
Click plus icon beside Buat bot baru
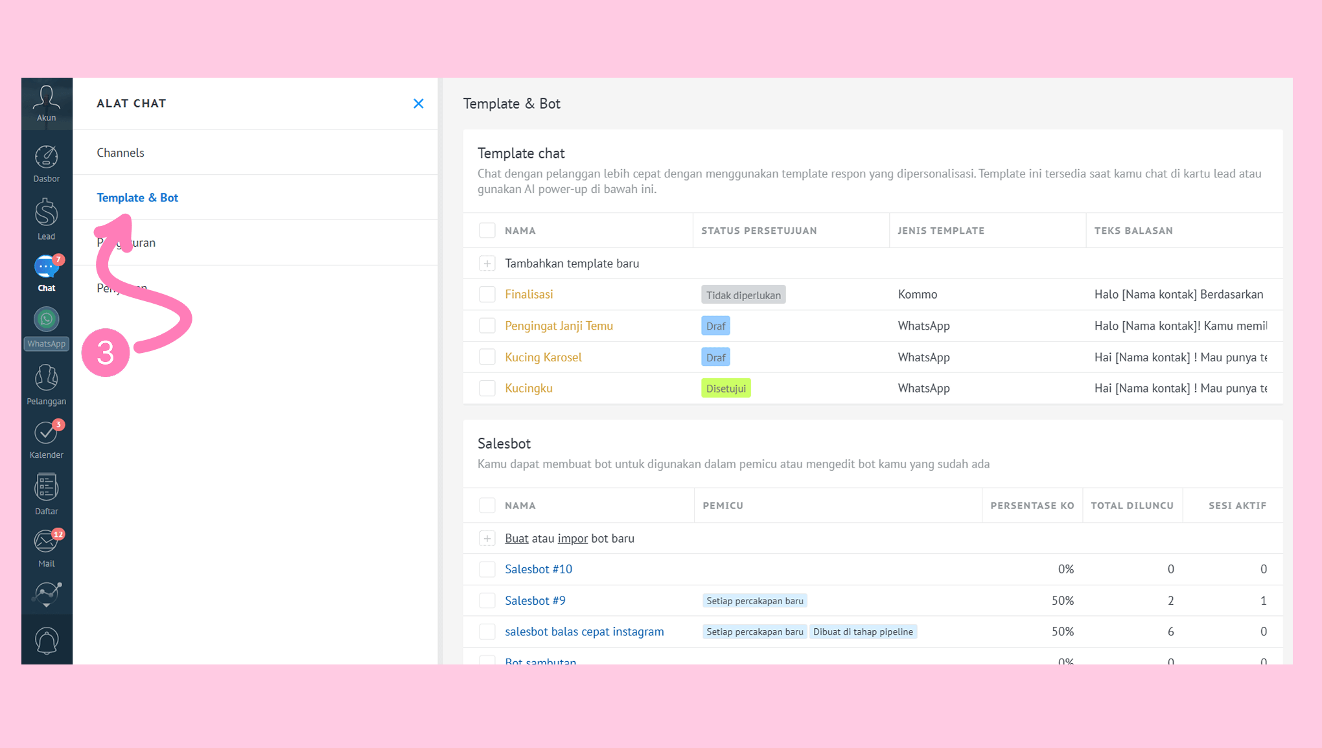[487, 538]
